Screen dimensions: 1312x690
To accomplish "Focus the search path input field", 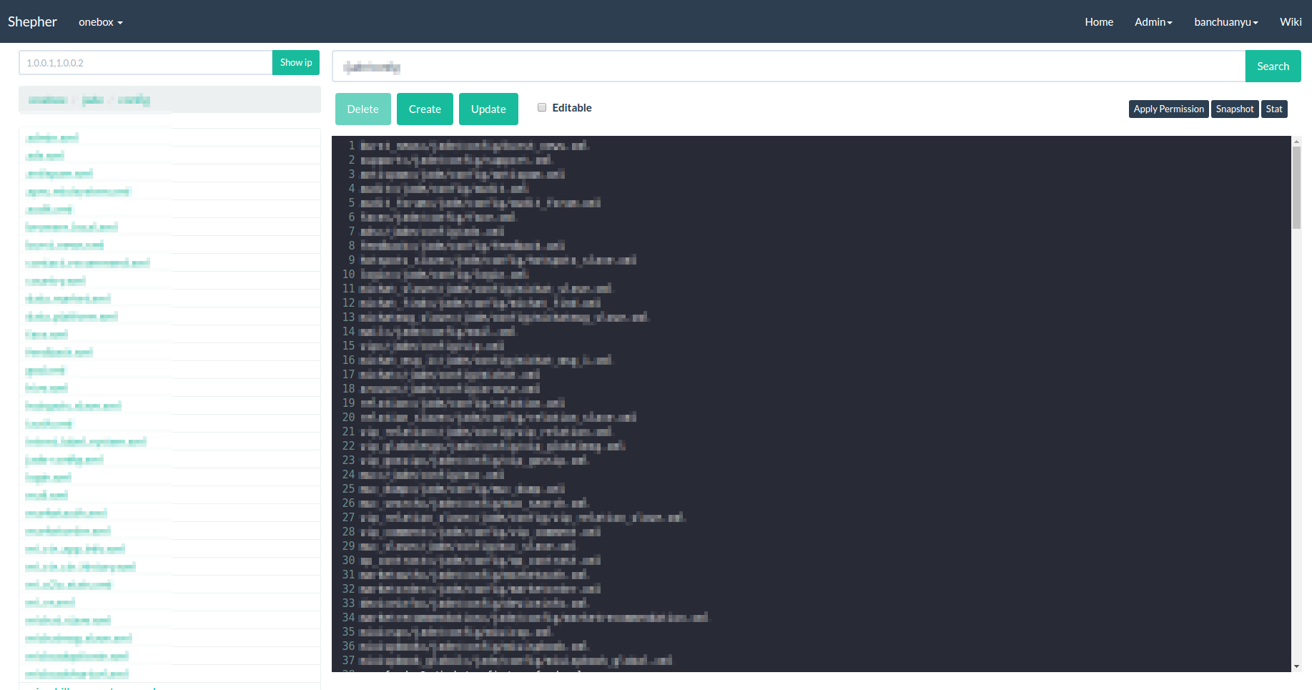I will point(789,66).
